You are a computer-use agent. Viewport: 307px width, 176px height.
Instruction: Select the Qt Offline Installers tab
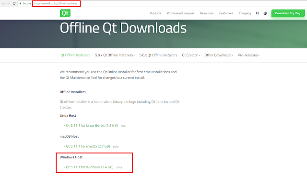coord(75,55)
